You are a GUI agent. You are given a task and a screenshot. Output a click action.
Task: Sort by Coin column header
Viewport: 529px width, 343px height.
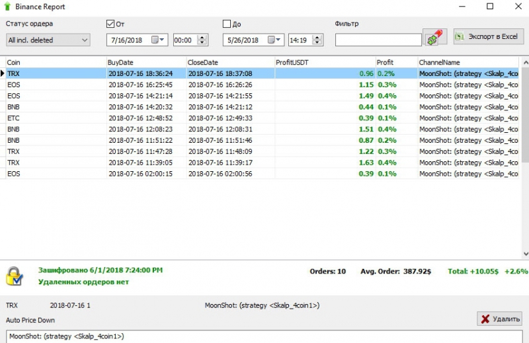tap(56, 62)
